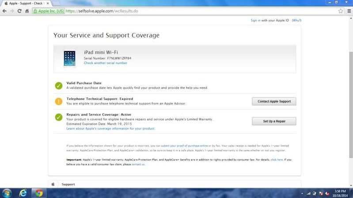Reload the current page

[x=19, y=11]
